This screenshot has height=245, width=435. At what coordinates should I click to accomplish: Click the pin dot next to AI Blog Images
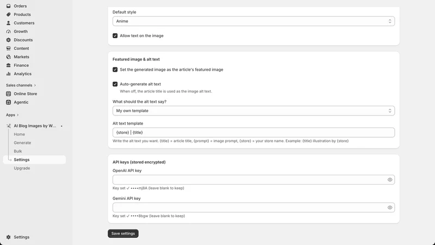point(61,126)
